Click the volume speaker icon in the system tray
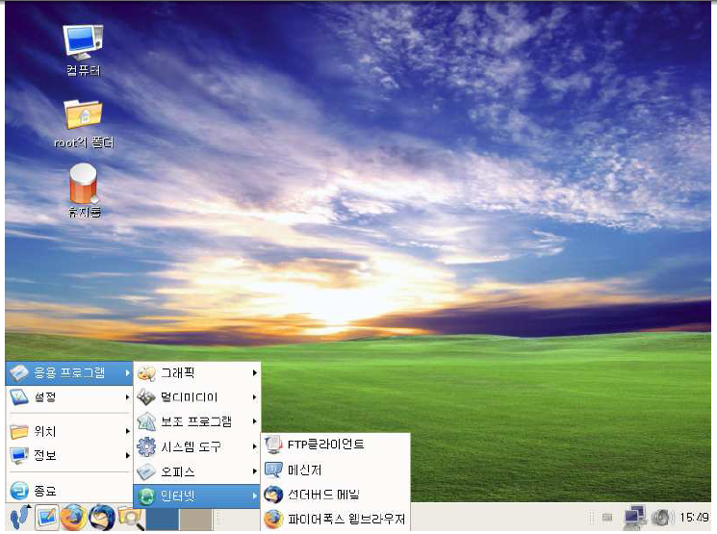Image resolution: width=717 pixels, height=534 pixels. (662, 517)
